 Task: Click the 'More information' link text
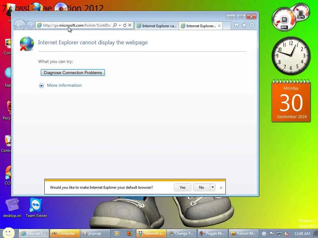[64, 85]
